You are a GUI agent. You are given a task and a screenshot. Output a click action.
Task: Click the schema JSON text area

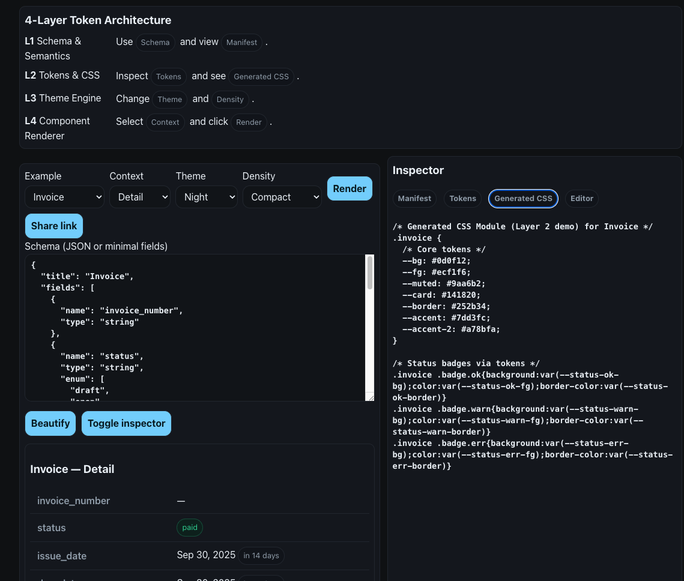pos(198,327)
